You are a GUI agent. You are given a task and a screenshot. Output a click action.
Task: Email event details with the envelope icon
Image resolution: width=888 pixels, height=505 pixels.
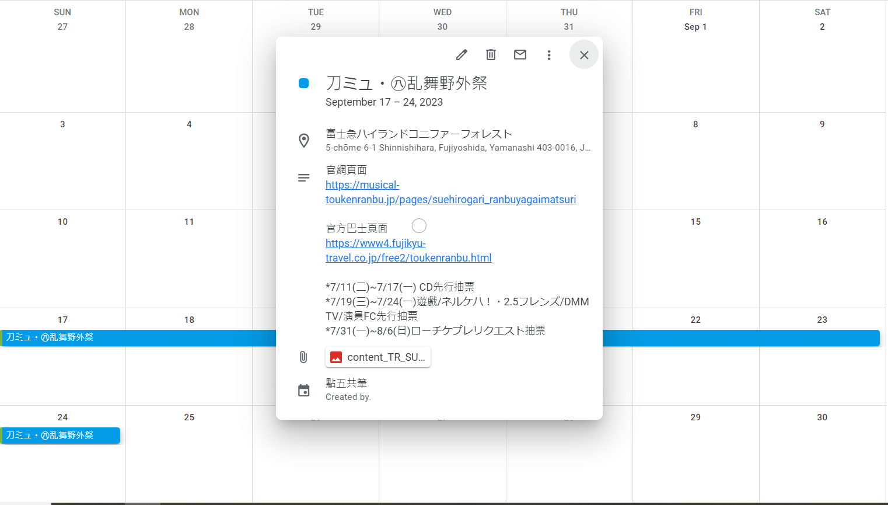[x=520, y=55]
